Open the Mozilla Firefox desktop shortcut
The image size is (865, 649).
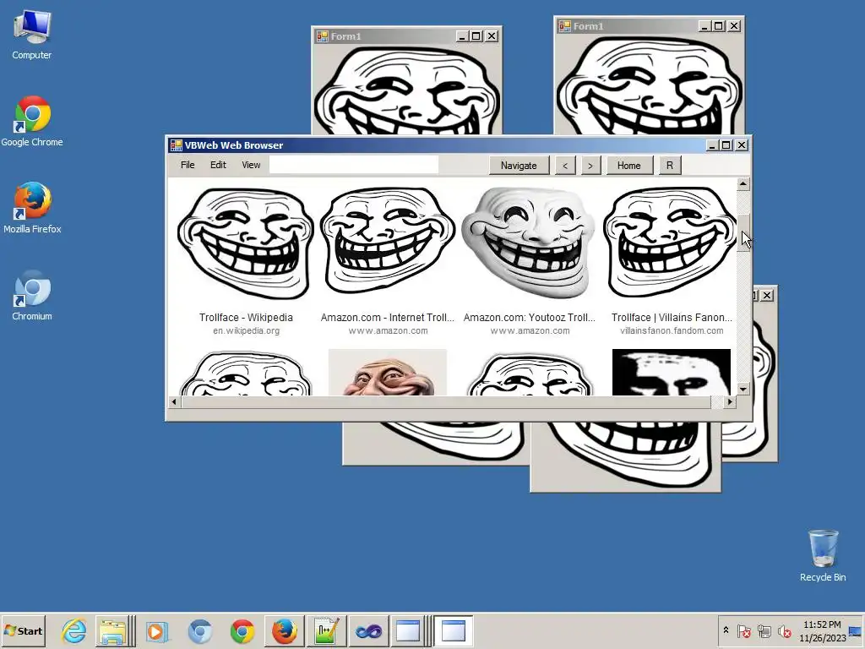click(32, 208)
